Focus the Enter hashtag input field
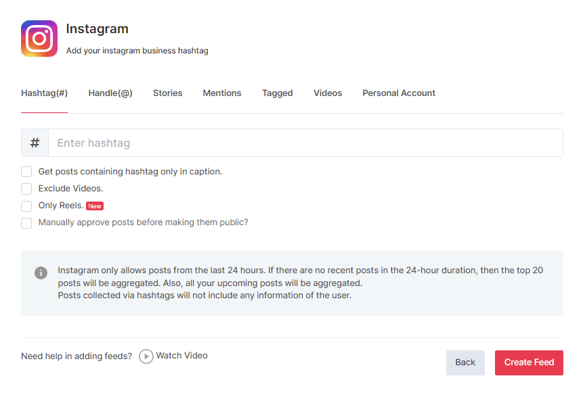Image resolution: width=583 pixels, height=395 pixels. (305, 143)
